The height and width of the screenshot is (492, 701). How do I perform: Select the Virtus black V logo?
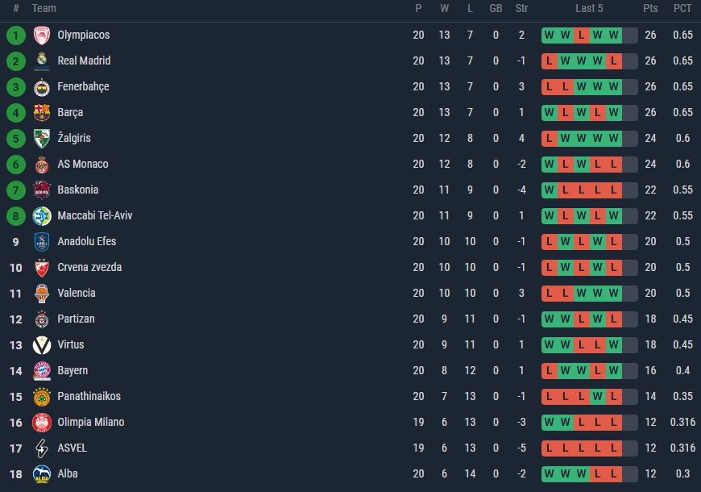42,344
